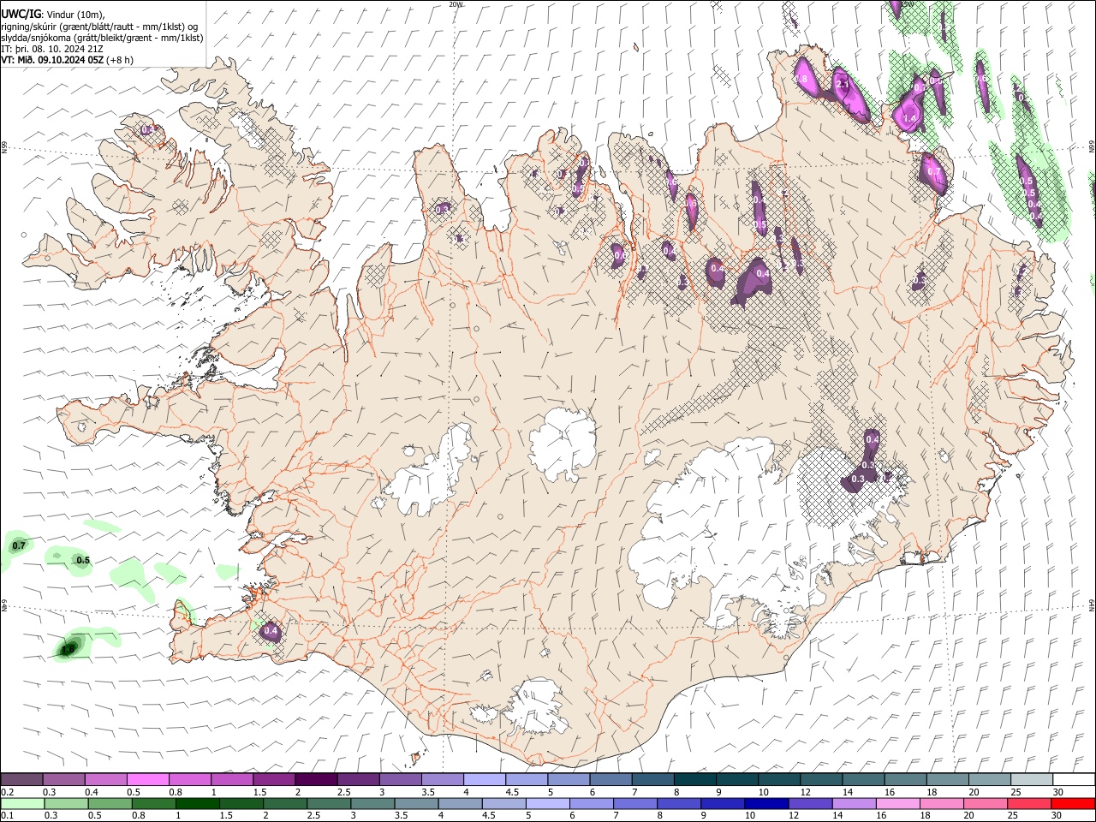Viewport: 1096px width, 822px height.
Task: Pick the darkest purple 2 swatch in top scale
Action: (x=315, y=779)
